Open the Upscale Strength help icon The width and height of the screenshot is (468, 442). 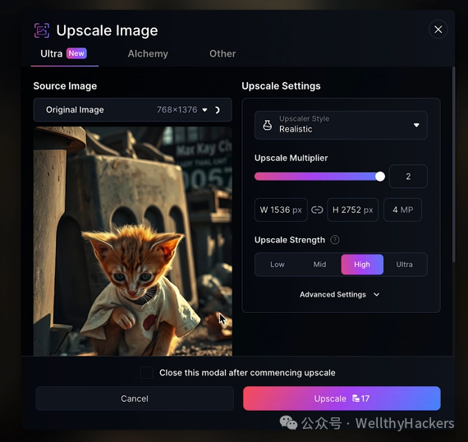(x=335, y=240)
